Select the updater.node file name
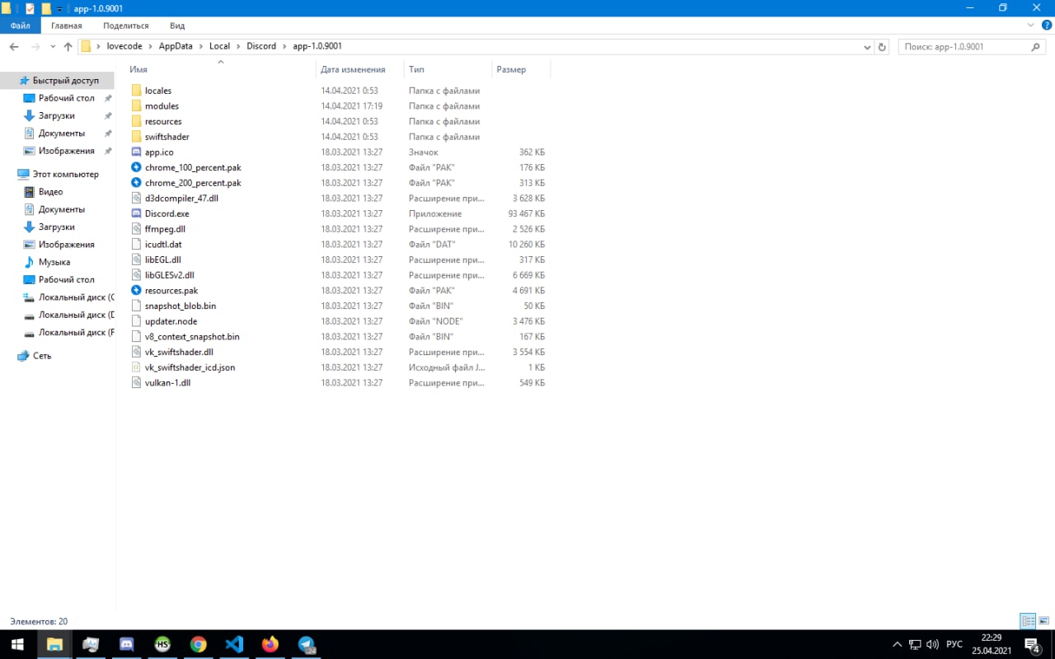This screenshot has width=1055, height=659. click(x=171, y=321)
